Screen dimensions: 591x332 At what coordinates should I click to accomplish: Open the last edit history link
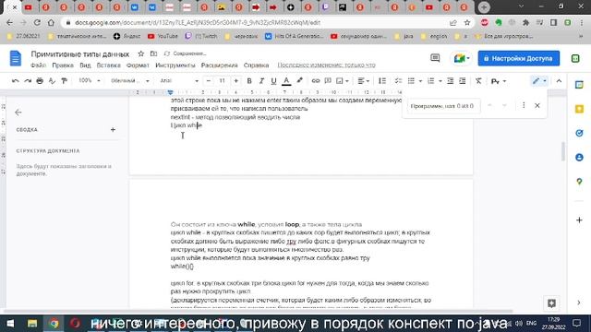pos(326,65)
